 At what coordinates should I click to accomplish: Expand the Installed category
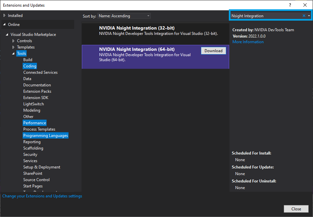(4, 16)
